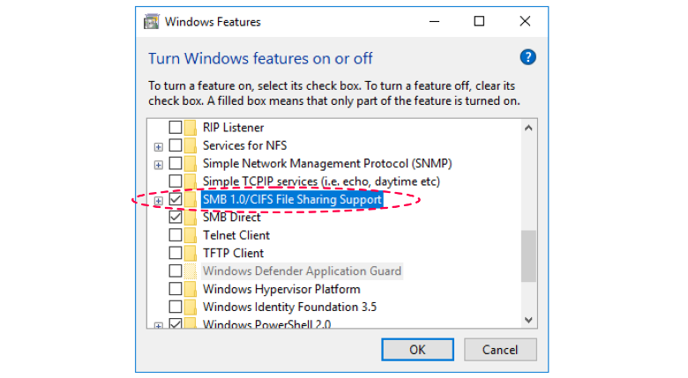Click the Application Guard greyed folder icon
Image resolution: width=688 pixels, height=378 pixels.
click(x=191, y=271)
